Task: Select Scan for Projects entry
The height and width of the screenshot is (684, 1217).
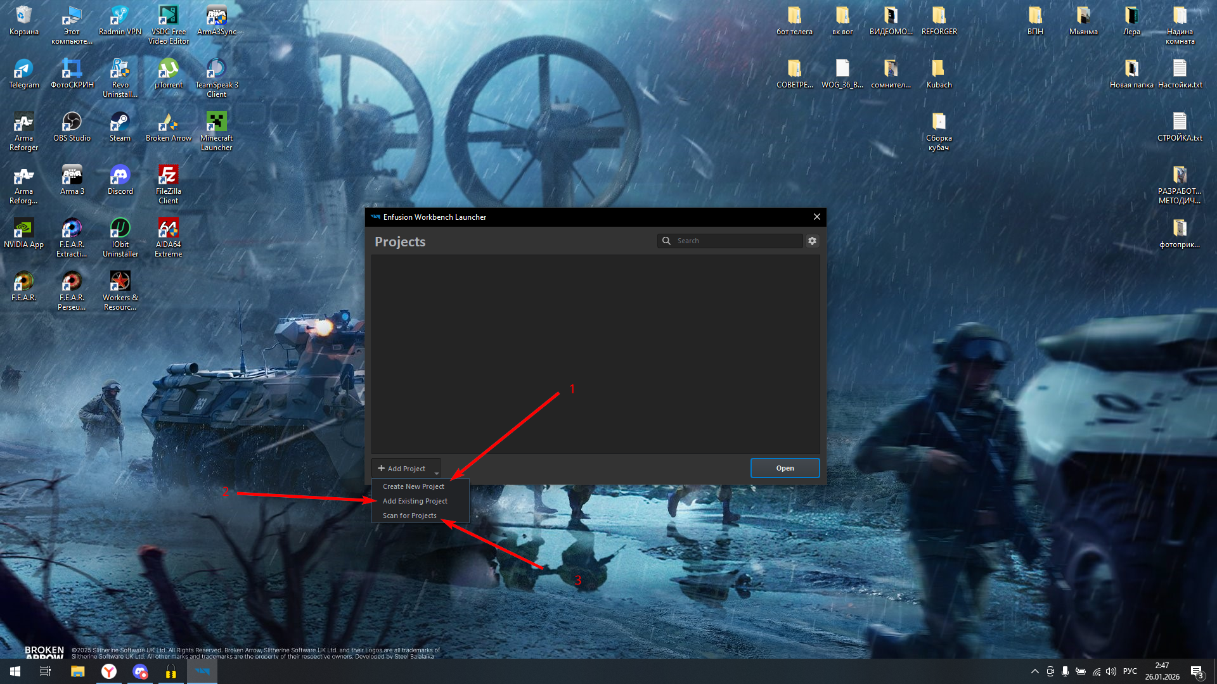Action: (x=409, y=516)
